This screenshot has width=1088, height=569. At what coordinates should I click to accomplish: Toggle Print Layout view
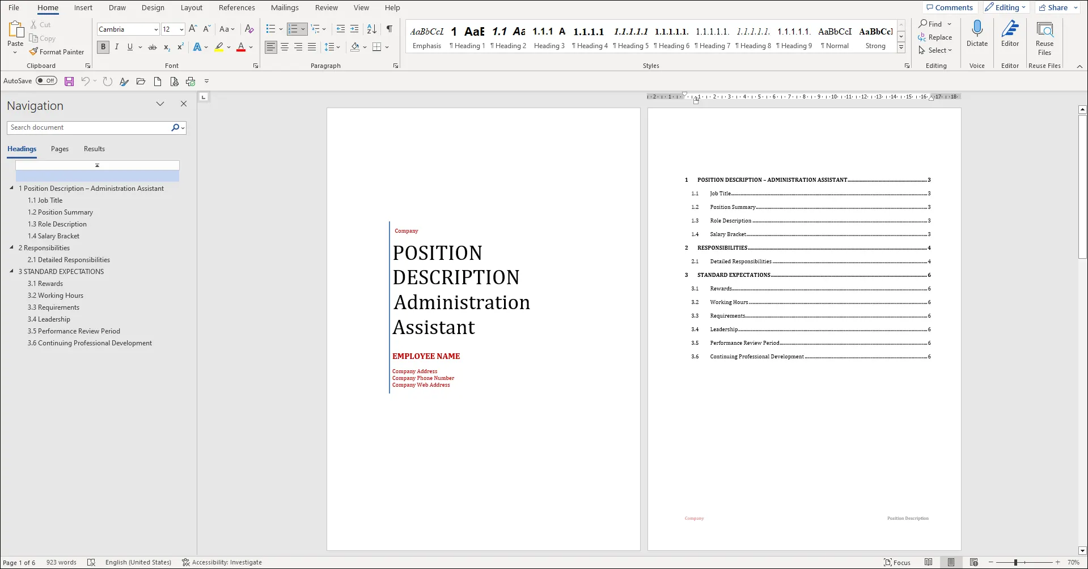(951, 562)
